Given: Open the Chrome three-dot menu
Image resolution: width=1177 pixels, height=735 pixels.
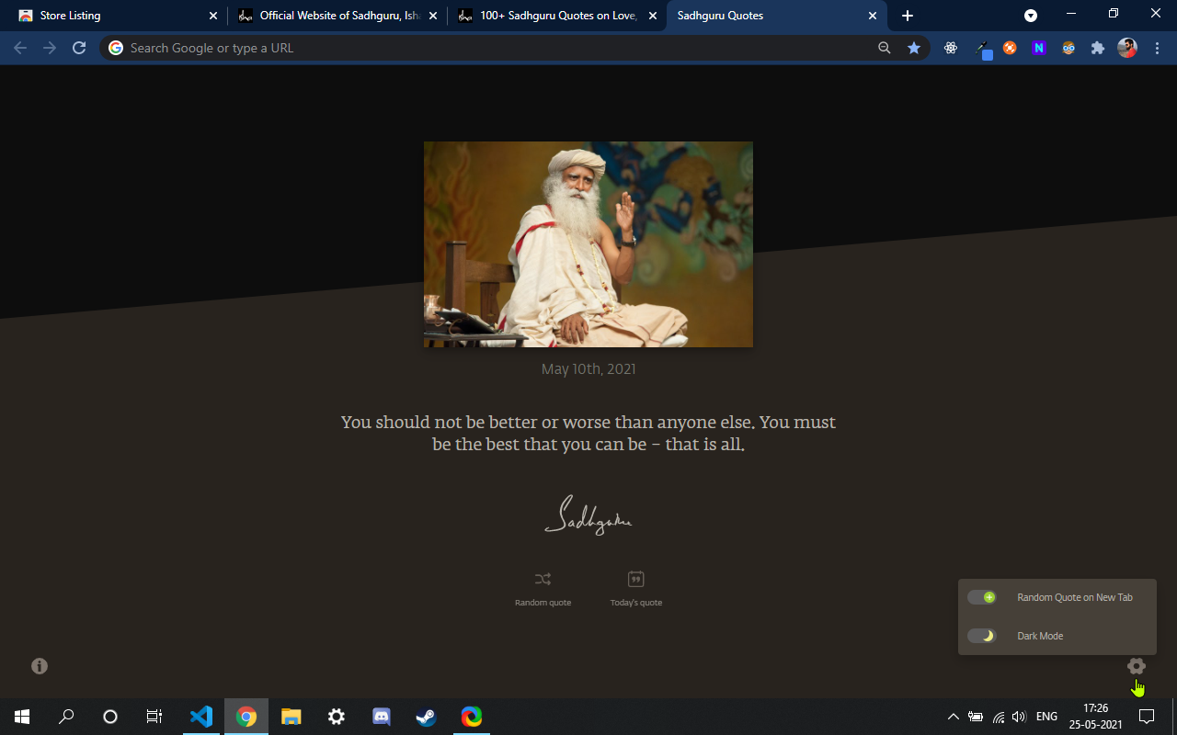Looking at the screenshot, I should click(x=1157, y=47).
